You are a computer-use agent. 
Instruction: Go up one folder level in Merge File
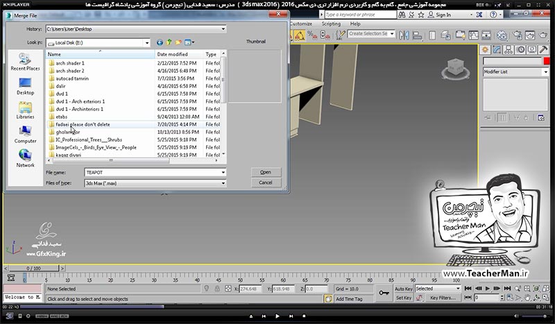pyautogui.click(x=169, y=42)
